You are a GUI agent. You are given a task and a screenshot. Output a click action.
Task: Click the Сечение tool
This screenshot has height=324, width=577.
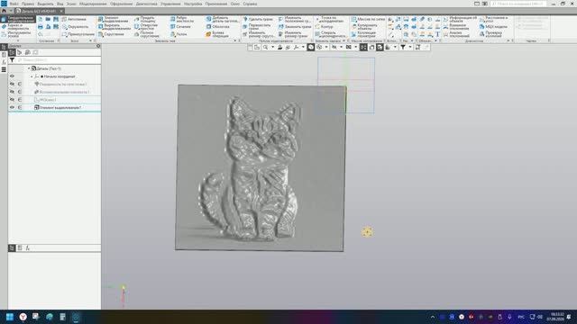(x=180, y=27)
